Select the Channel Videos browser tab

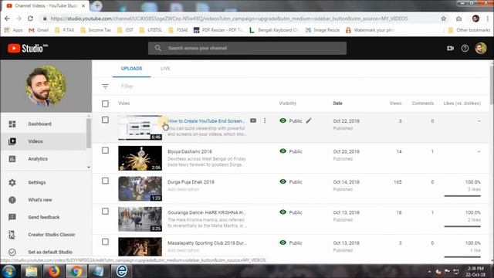click(x=46, y=6)
